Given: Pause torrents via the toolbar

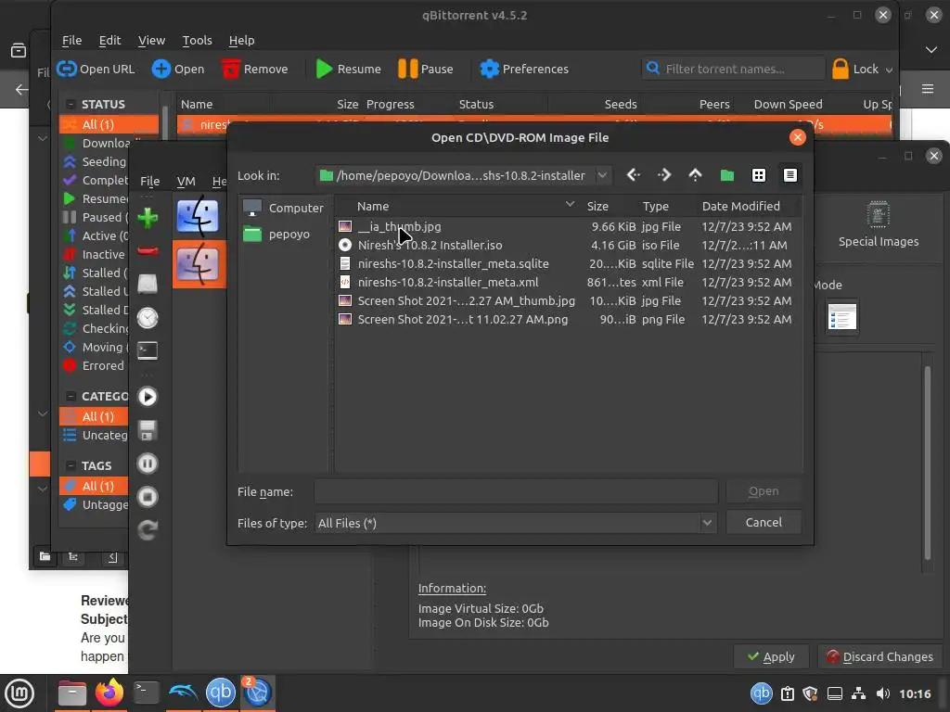Looking at the screenshot, I should click(x=426, y=69).
